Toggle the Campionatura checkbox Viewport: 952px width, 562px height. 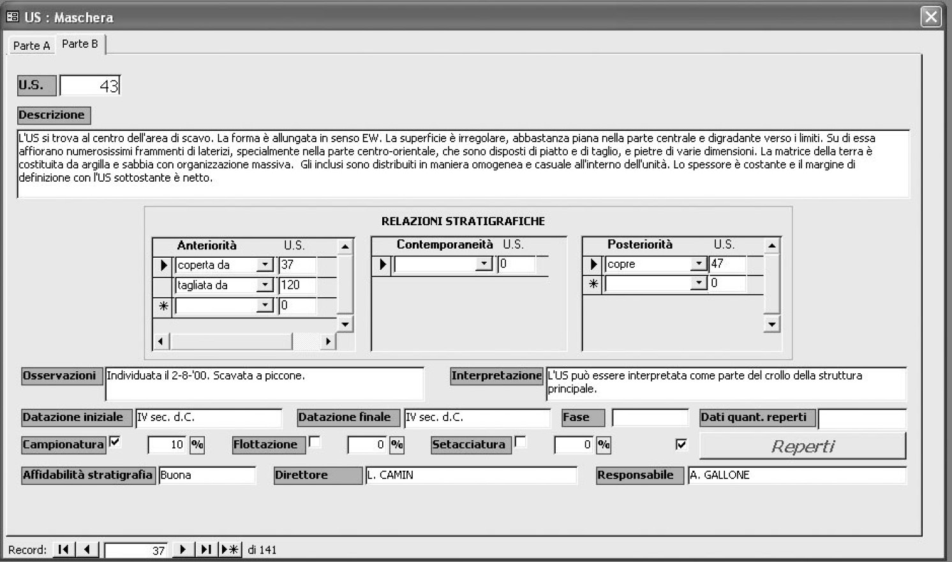click(115, 441)
